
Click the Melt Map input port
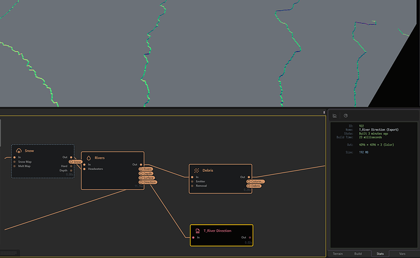(15, 166)
